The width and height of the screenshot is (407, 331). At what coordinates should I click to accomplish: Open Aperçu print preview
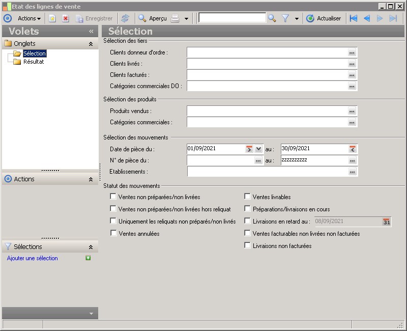click(x=153, y=18)
